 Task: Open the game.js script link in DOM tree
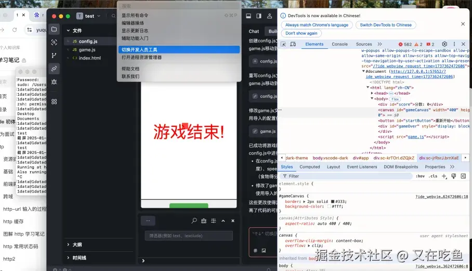click(x=416, y=137)
